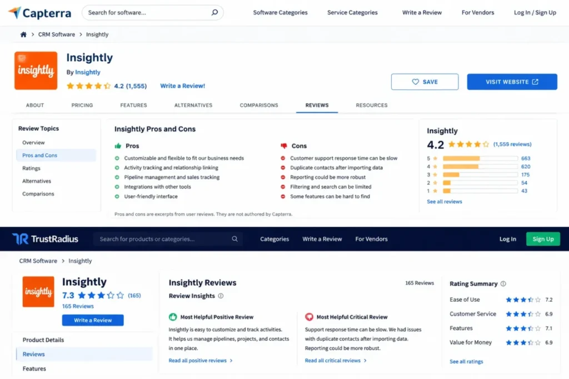Click the TrustRadius Log In link

click(x=507, y=239)
